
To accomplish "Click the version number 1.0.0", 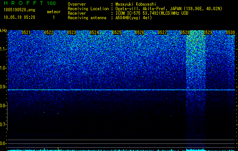I will tap(51, 3).
